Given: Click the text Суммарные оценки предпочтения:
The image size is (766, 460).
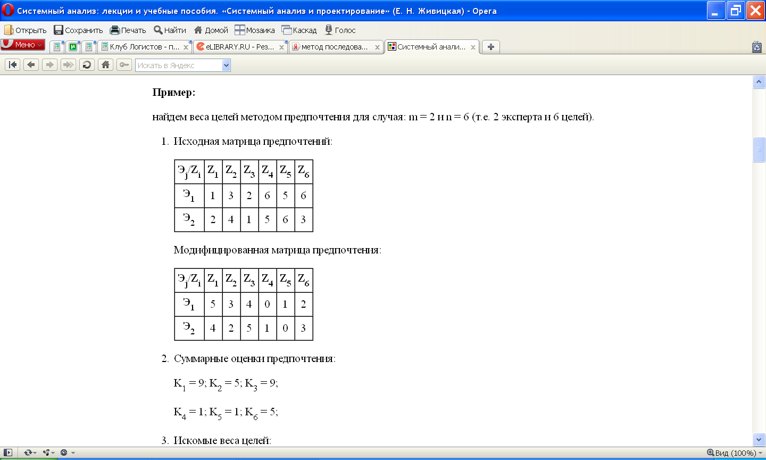Looking at the screenshot, I should click(254, 358).
